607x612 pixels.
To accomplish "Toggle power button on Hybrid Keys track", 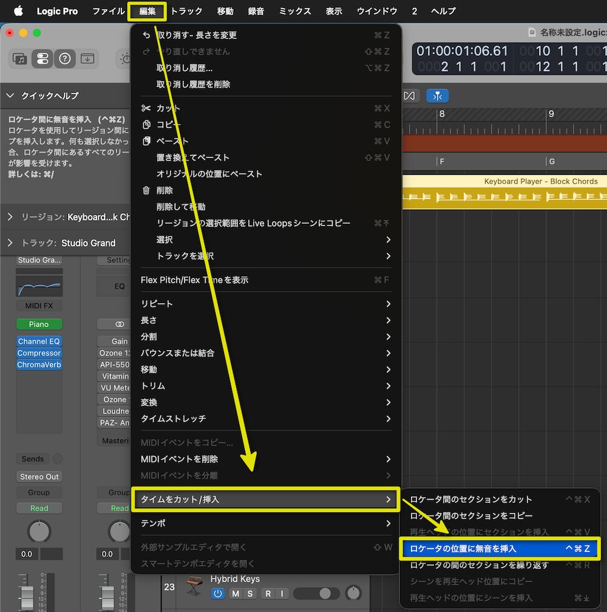I will 218,594.
